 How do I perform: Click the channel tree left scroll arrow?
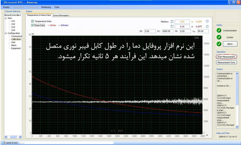6,137
